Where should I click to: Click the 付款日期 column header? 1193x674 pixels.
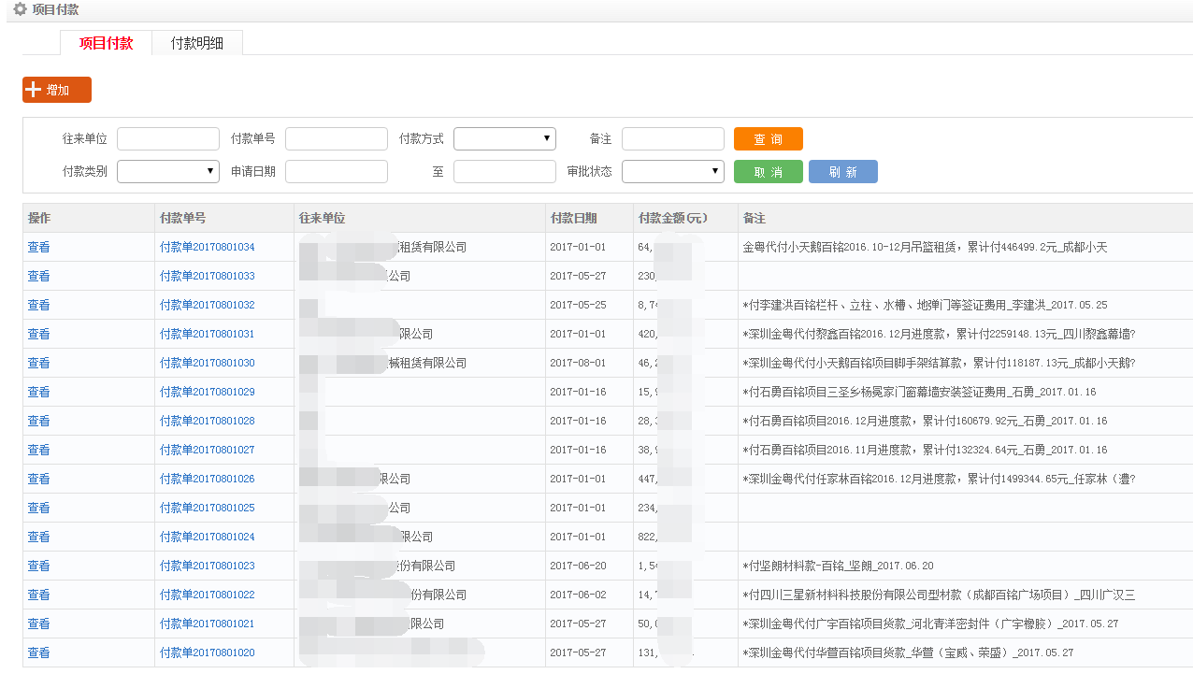(573, 219)
